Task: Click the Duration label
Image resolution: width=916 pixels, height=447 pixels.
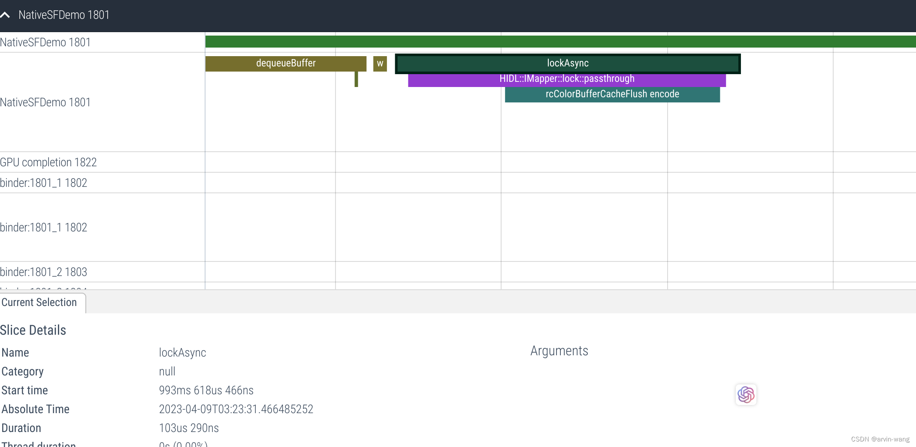Action: (x=21, y=428)
